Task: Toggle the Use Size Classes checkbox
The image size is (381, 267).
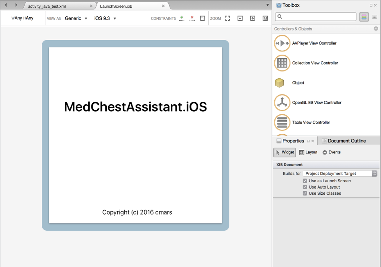Action: coord(305,193)
